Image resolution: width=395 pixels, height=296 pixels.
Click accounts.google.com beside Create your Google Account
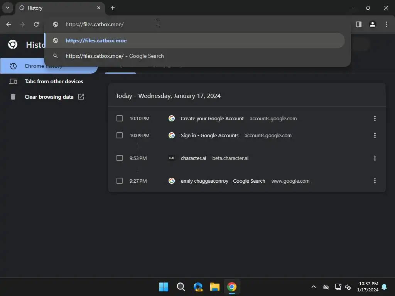click(x=273, y=119)
